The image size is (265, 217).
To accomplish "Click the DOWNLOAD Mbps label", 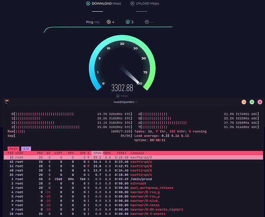I will click(106, 3).
